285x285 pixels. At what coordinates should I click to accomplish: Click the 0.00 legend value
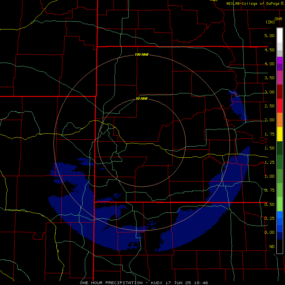[269, 232]
